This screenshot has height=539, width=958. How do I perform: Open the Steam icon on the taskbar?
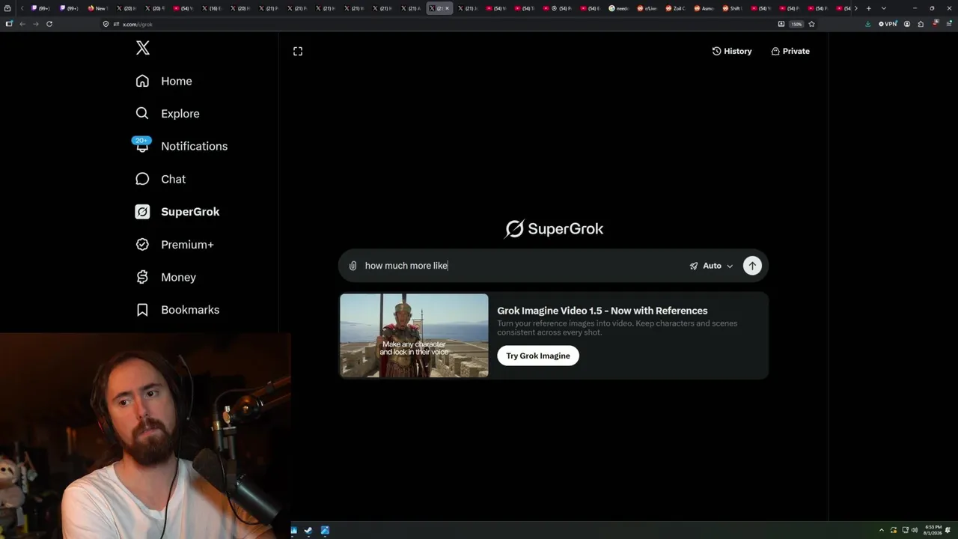coord(308,531)
